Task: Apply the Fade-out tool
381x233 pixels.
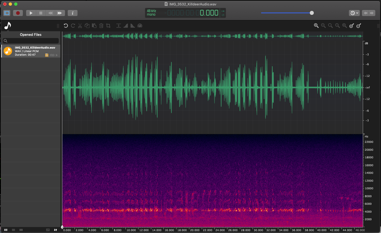Action: (132, 26)
